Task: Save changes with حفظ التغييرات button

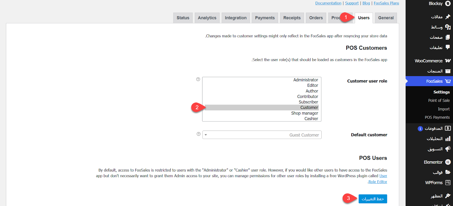Action: pyautogui.click(x=373, y=199)
